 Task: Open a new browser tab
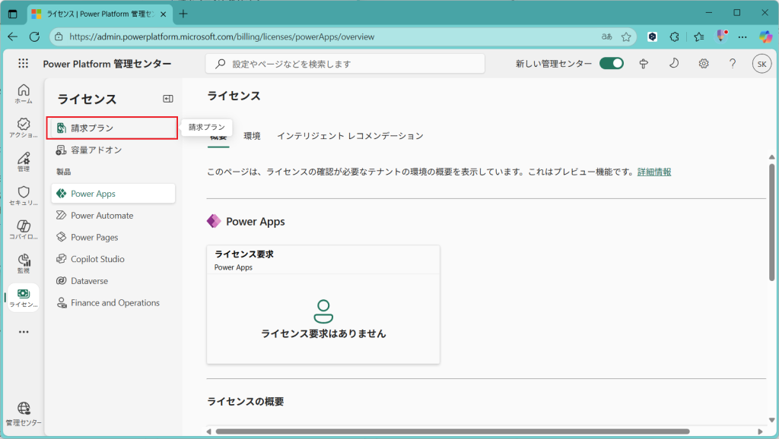183,14
